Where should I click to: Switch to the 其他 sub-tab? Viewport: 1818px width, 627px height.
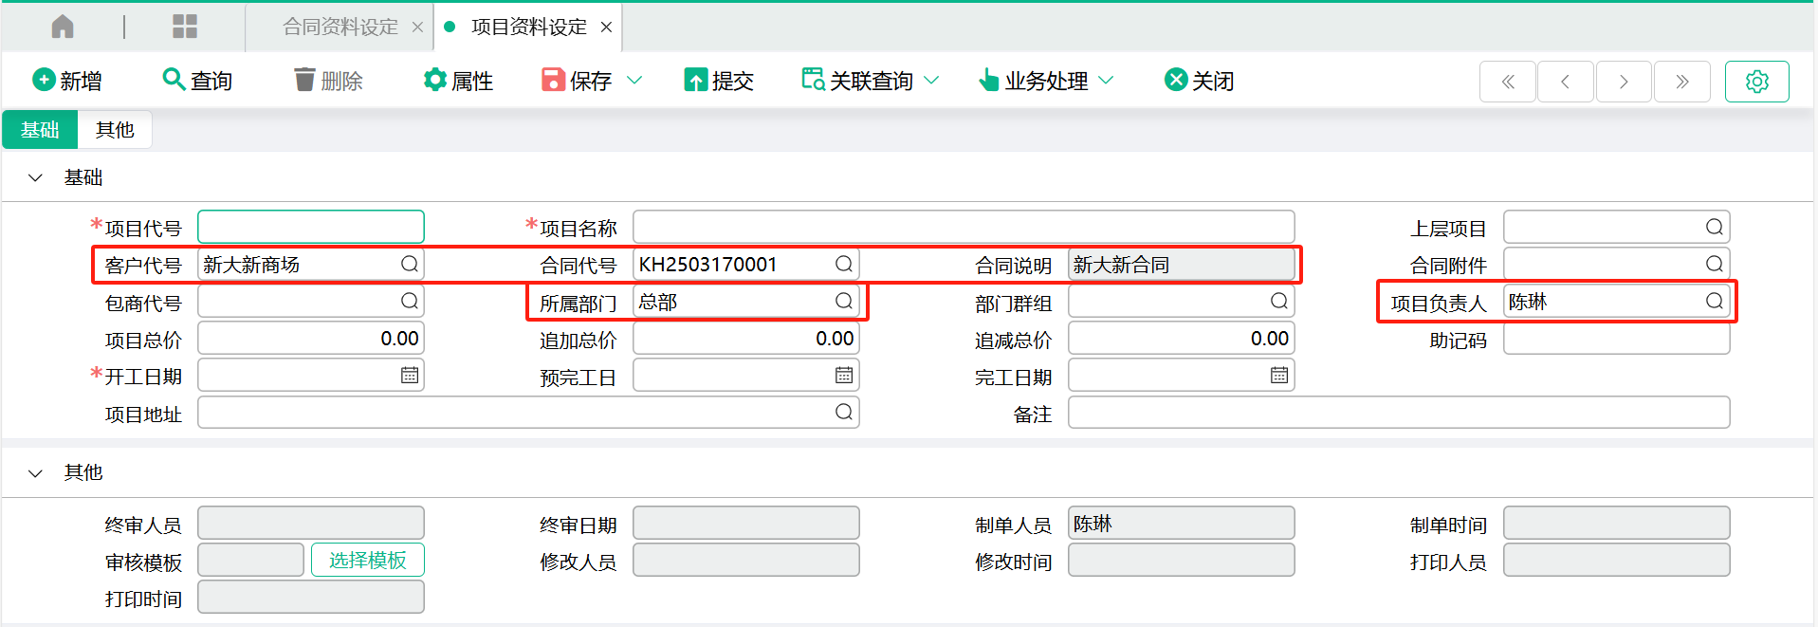(115, 130)
